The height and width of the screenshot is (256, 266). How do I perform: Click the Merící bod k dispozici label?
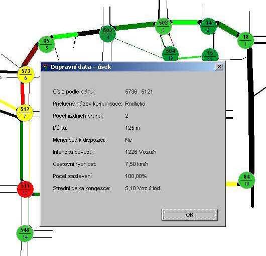[79, 140]
